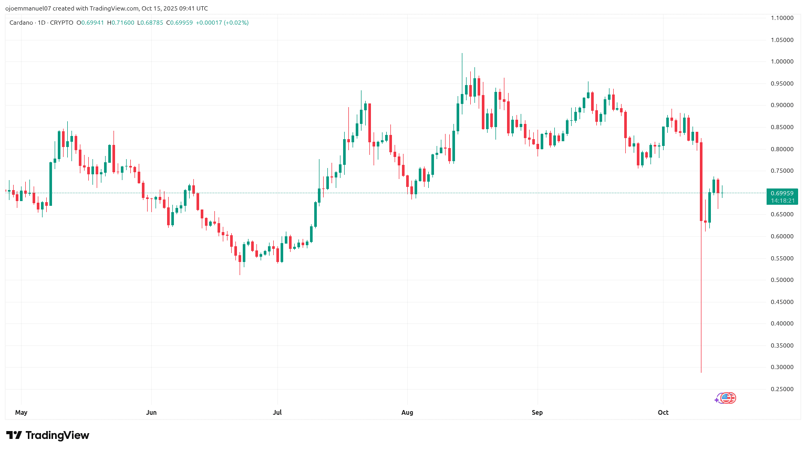Click the purple sparkle event icon

717,400
